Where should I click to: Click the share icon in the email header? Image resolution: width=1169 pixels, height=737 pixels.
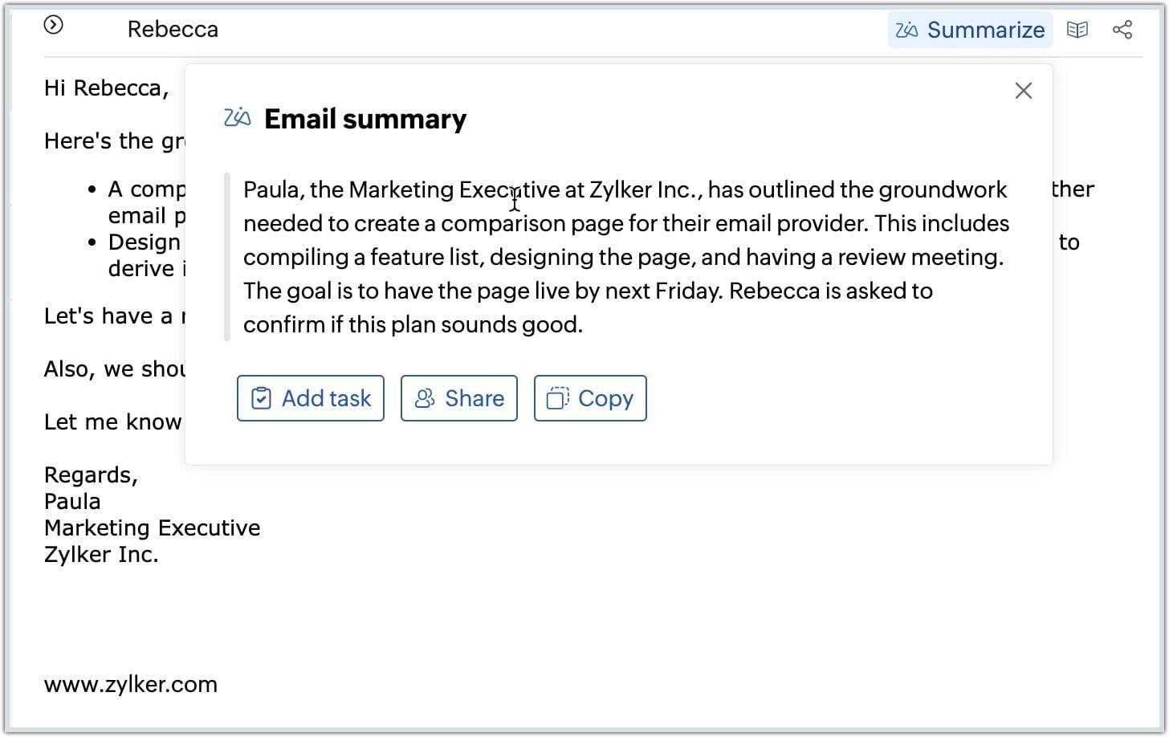tap(1122, 31)
